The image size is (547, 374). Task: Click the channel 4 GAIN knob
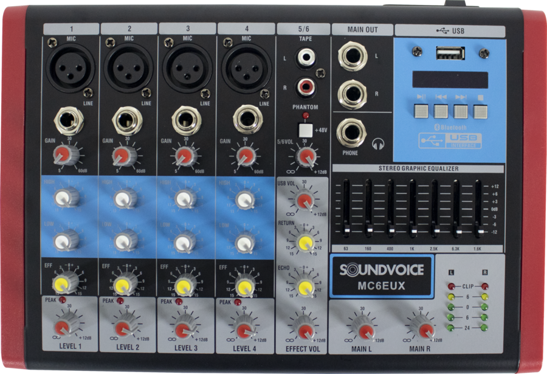246,156
